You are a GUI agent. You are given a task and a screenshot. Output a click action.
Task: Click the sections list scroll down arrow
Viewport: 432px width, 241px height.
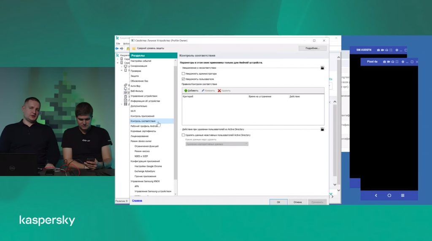pyautogui.click(x=175, y=194)
